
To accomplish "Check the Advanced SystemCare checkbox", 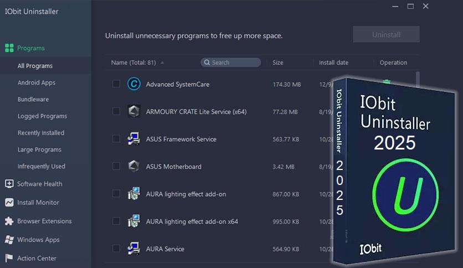I will pos(116,84).
